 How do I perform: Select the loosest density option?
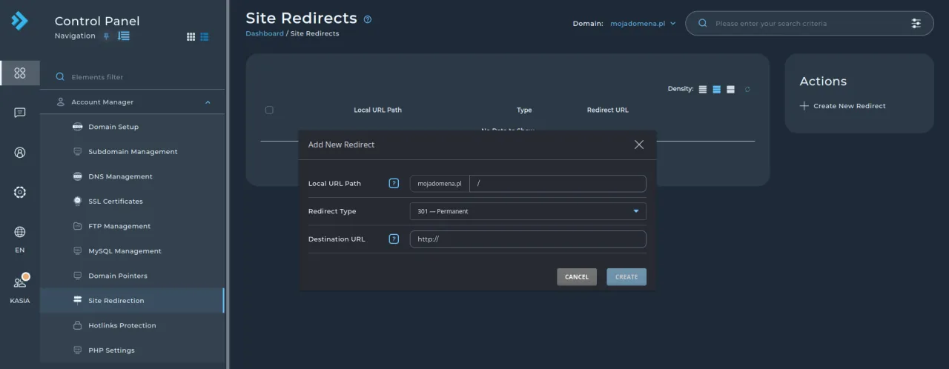730,90
